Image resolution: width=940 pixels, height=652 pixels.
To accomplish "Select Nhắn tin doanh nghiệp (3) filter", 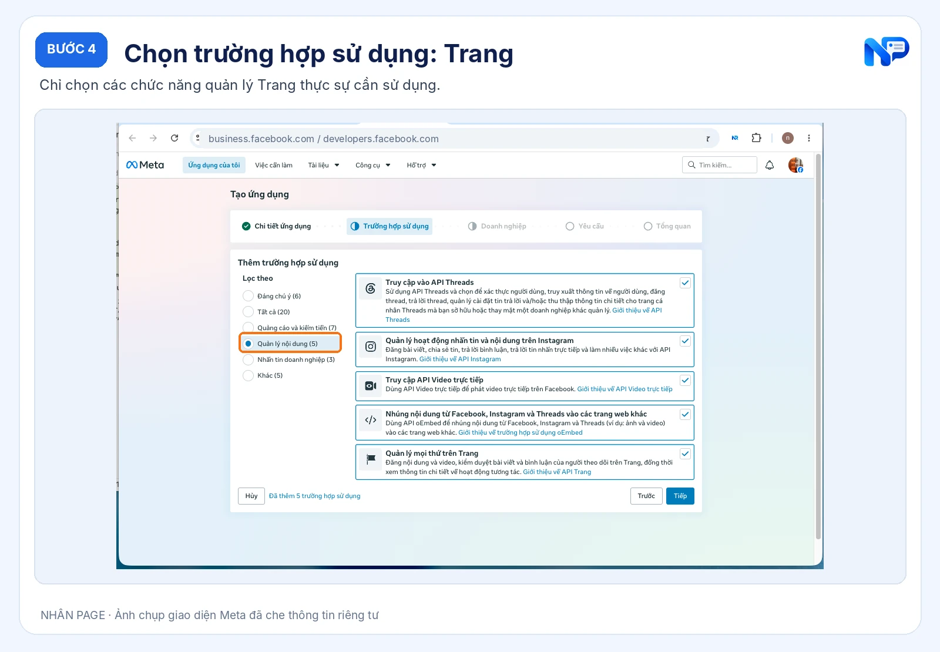I will click(249, 359).
